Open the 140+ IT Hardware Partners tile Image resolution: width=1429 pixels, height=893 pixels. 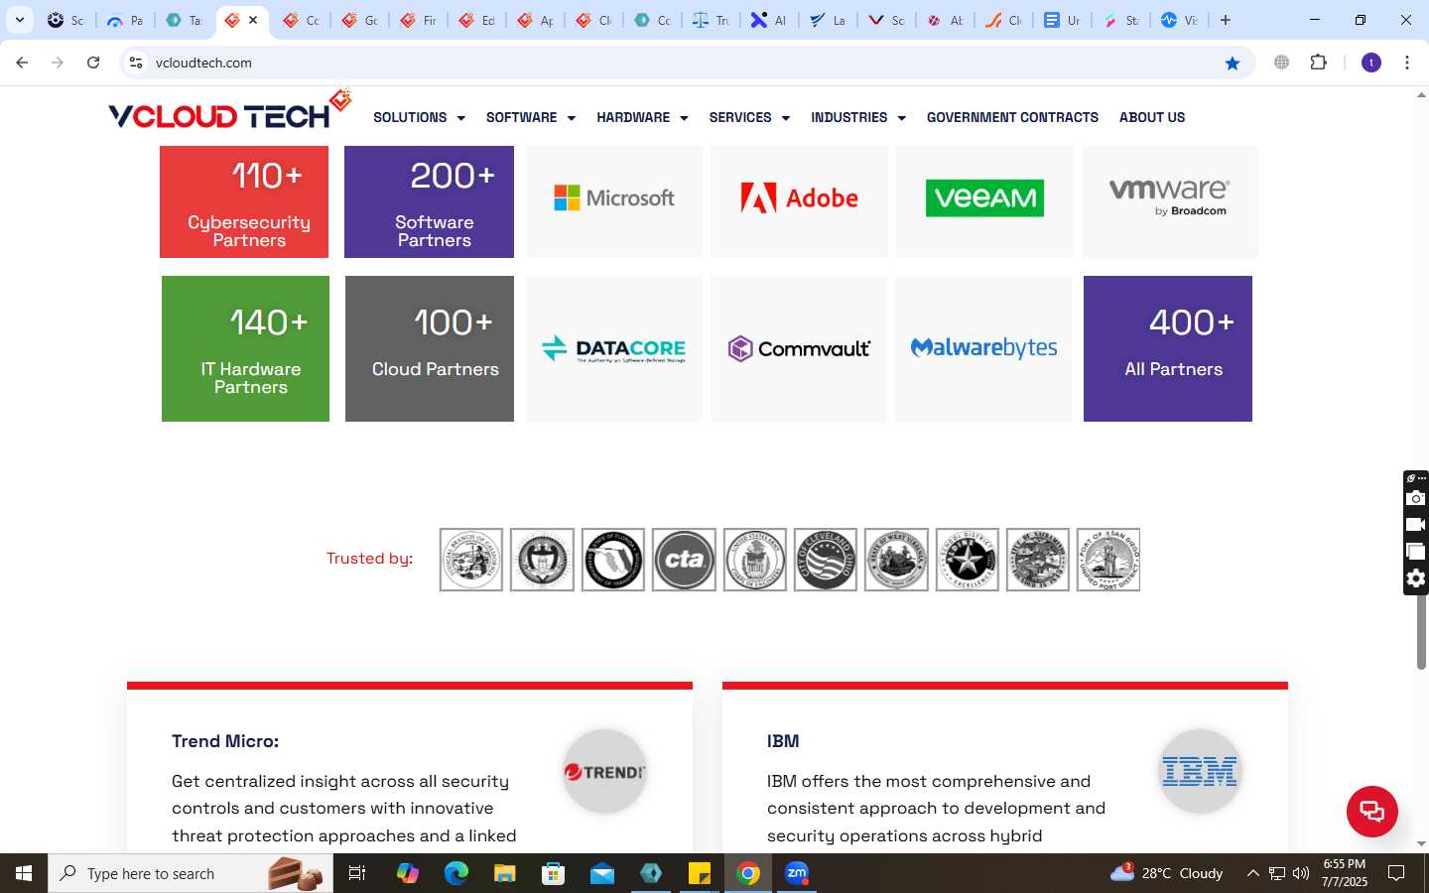click(245, 348)
